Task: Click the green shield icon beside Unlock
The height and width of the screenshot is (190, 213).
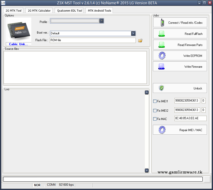Action: point(161,88)
